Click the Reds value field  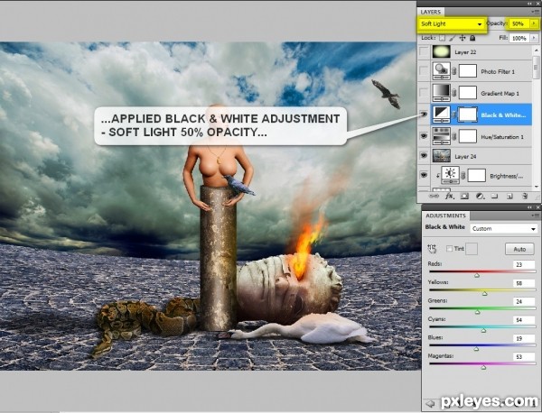point(524,264)
